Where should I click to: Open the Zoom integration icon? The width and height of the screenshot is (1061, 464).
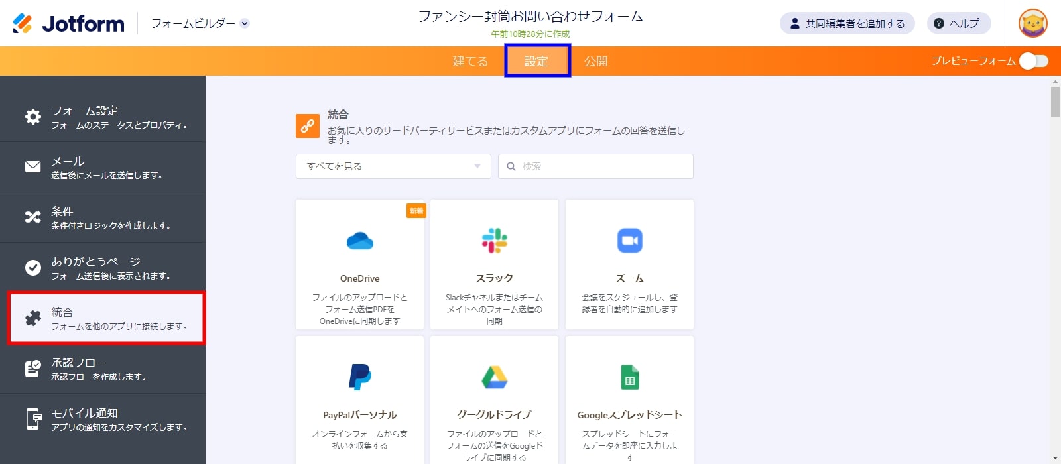pyautogui.click(x=629, y=241)
